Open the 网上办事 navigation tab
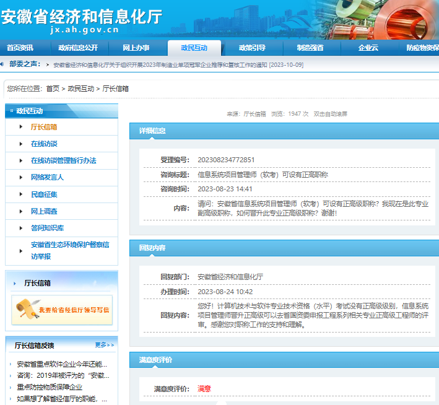Screen dimensions: 439x405 coord(136,48)
